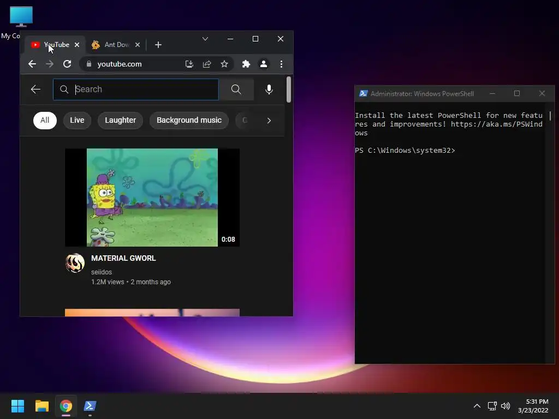Open network status tray icon
This screenshot has height=419, width=559.
click(x=492, y=406)
